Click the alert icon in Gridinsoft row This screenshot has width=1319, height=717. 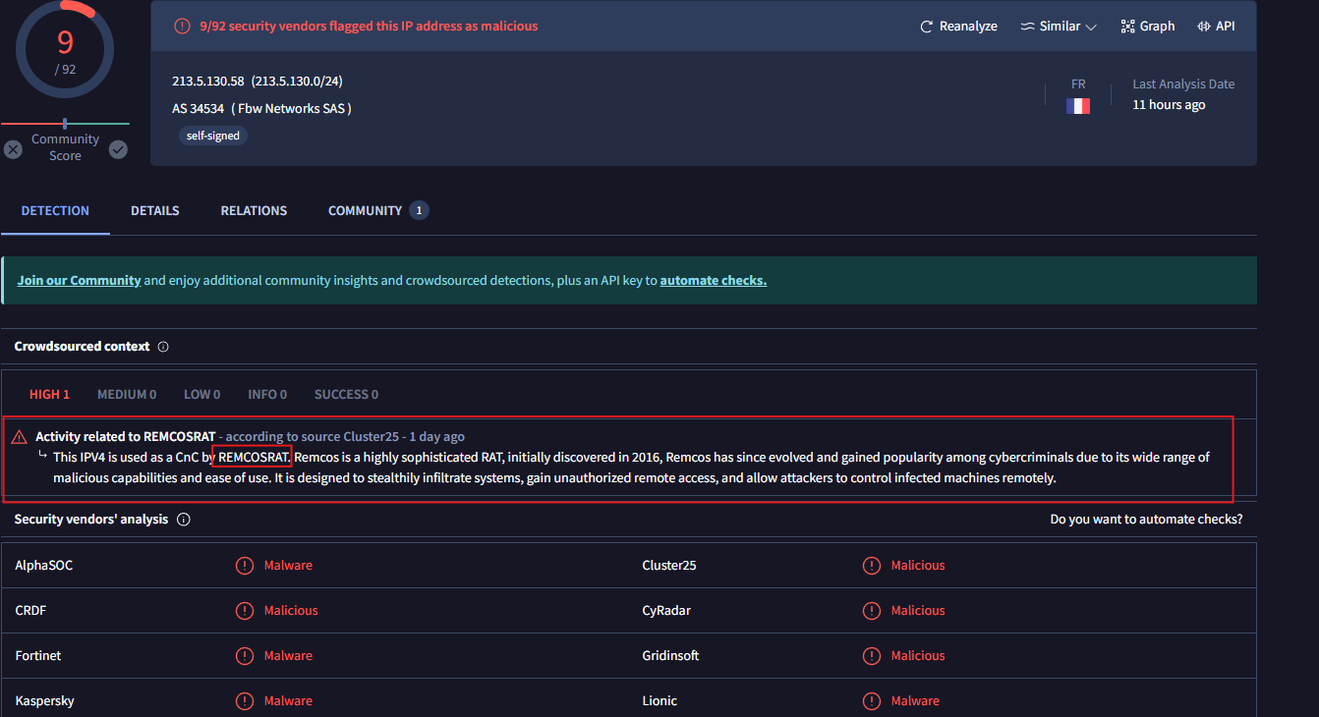coord(872,655)
